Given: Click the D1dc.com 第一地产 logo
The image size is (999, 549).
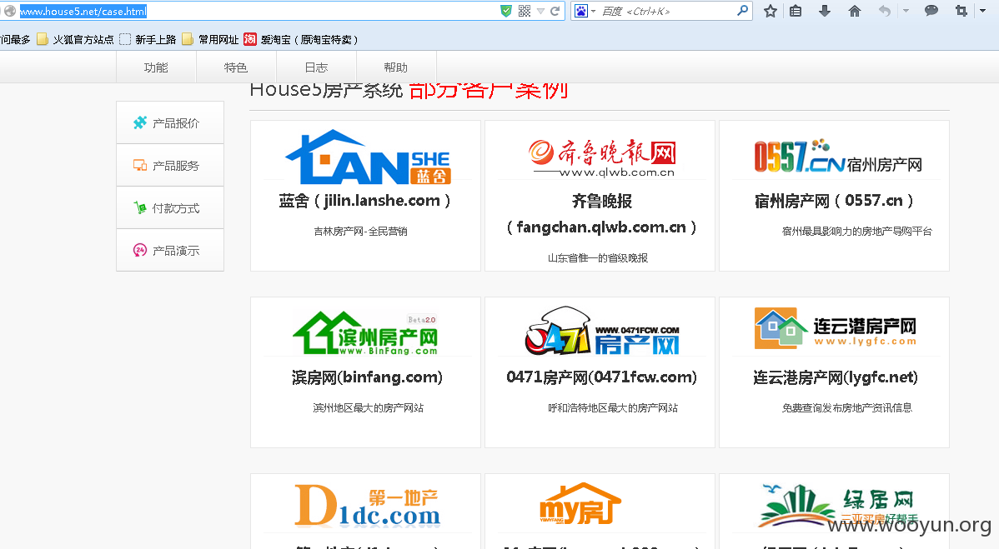Looking at the screenshot, I should 366,506.
